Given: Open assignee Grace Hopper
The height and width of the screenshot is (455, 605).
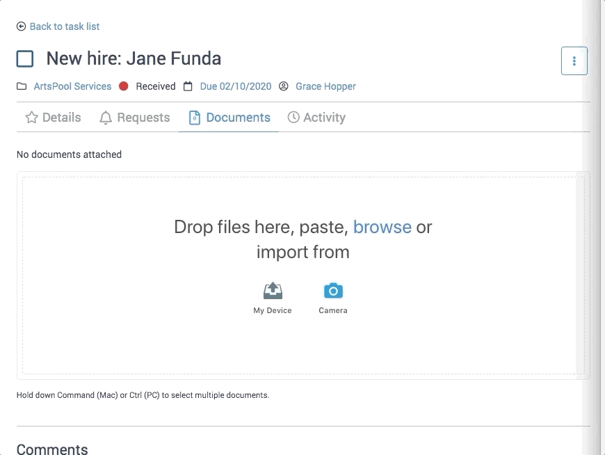Looking at the screenshot, I should (x=325, y=86).
